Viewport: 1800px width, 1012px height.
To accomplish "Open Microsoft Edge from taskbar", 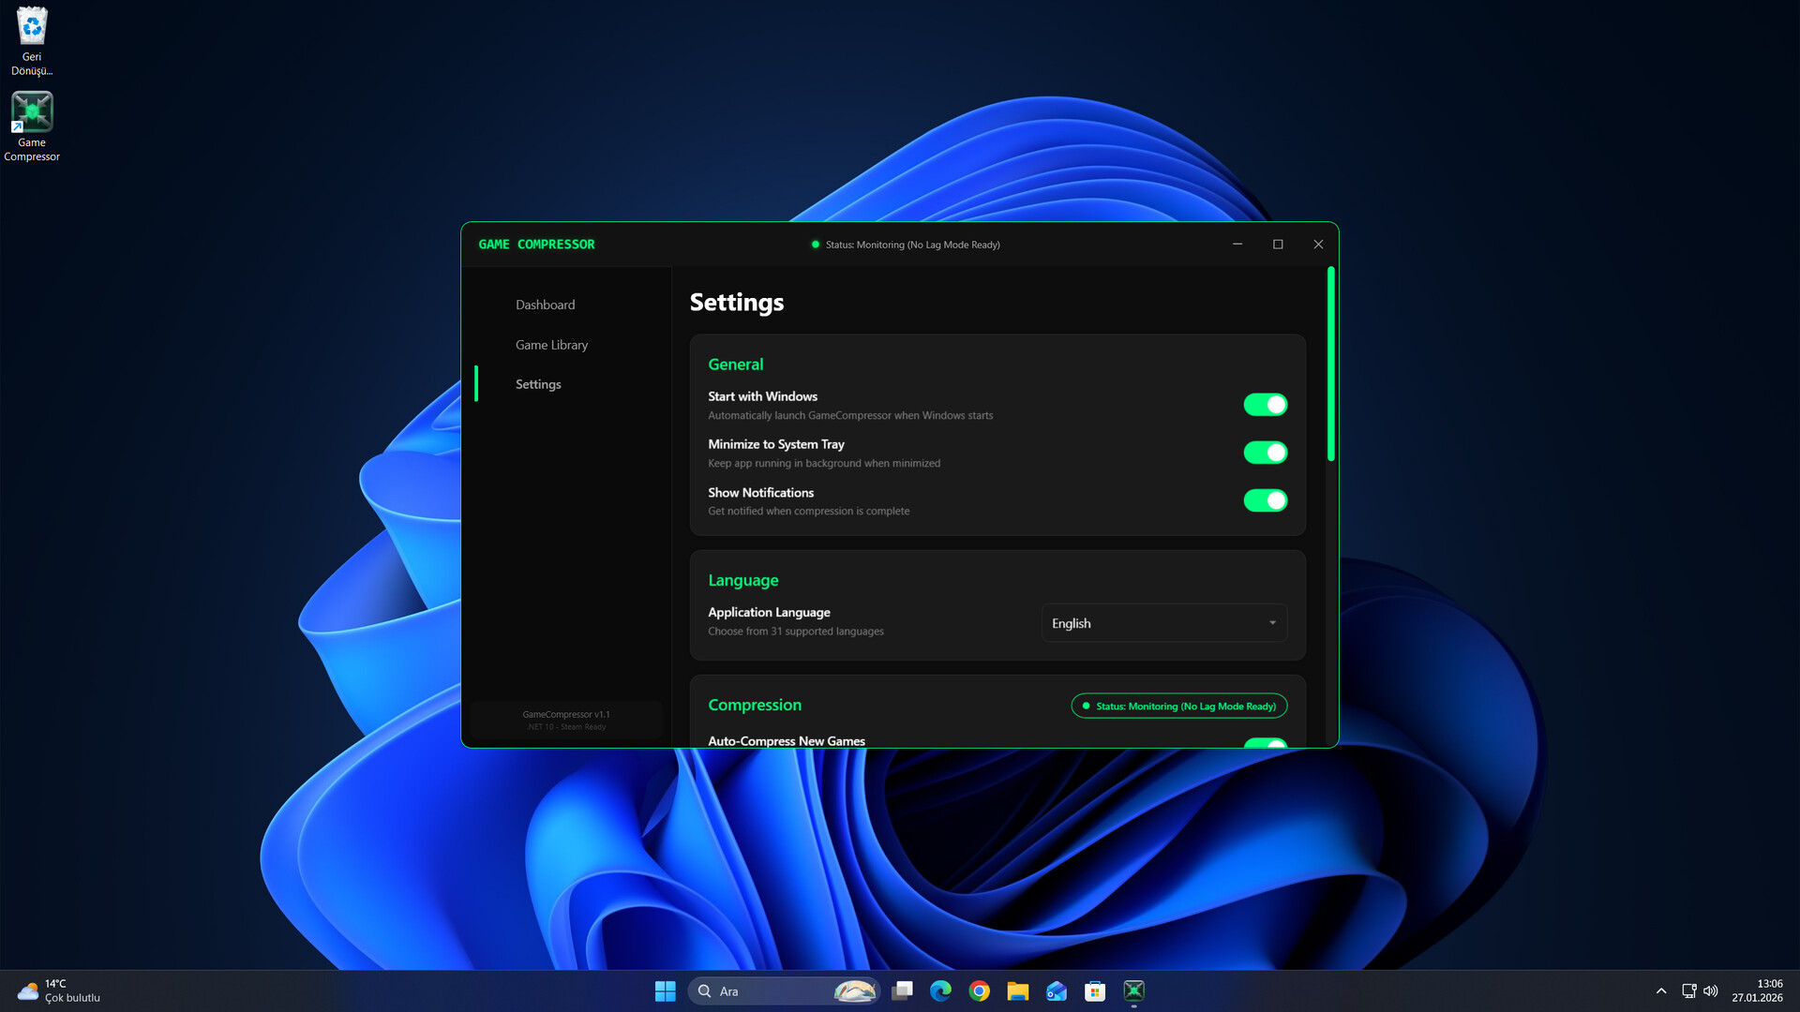I will coord(940,990).
